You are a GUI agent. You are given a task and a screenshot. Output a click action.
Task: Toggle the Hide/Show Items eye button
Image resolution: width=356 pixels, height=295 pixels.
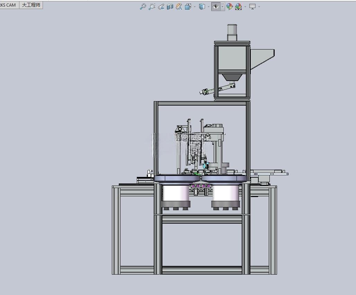coord(216,7)
